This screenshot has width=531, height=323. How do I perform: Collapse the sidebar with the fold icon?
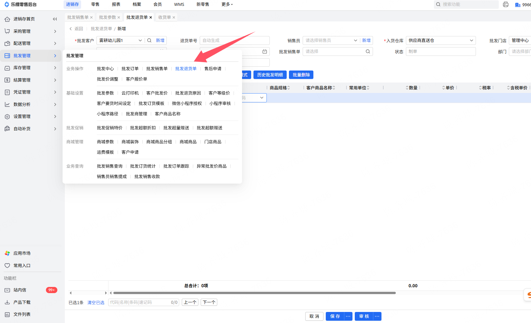pos(55,19)
